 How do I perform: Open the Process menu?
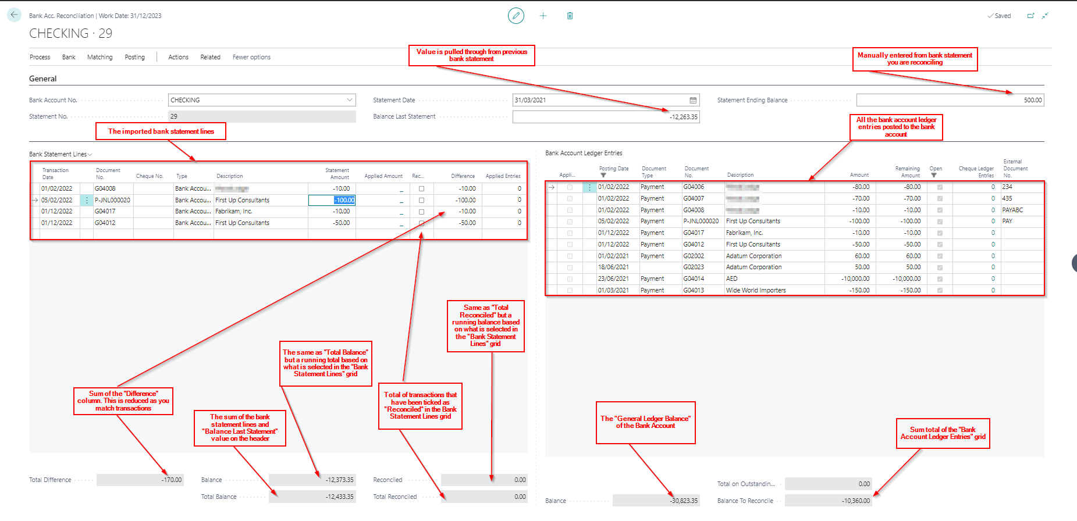(40, 57)
